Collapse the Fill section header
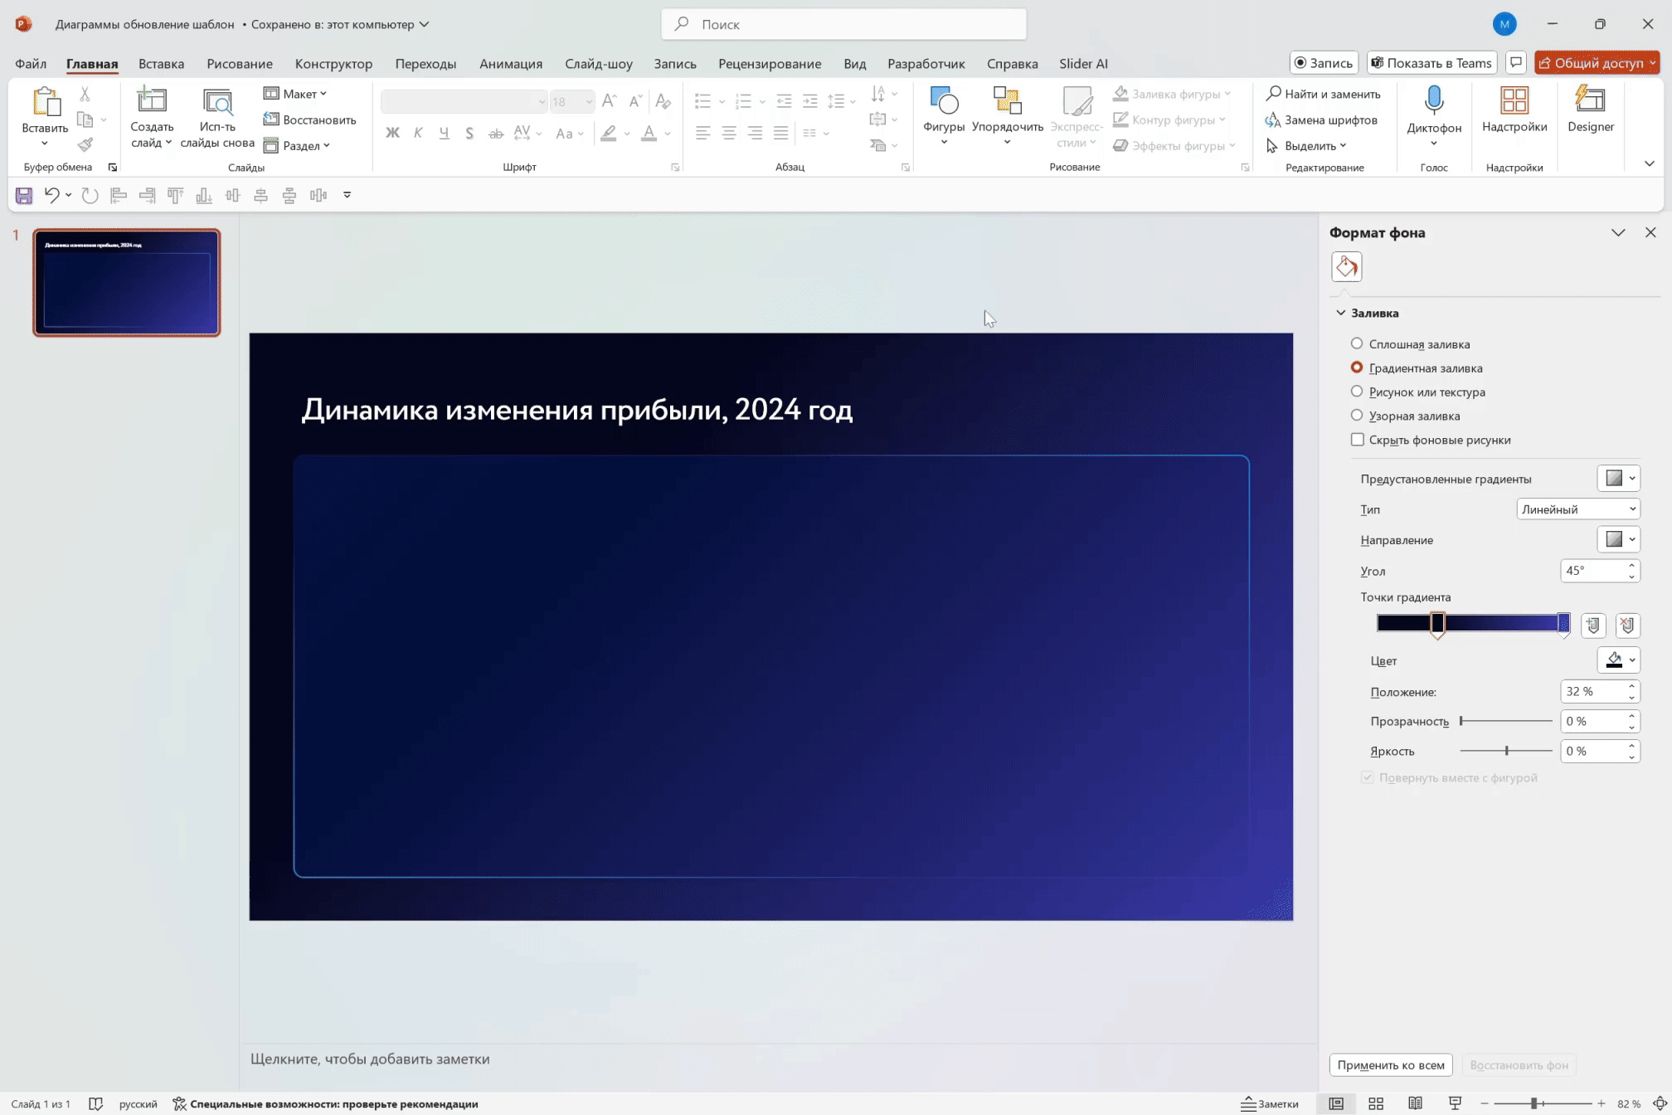The image size is (1672, 1115). tap(1340, 313)
